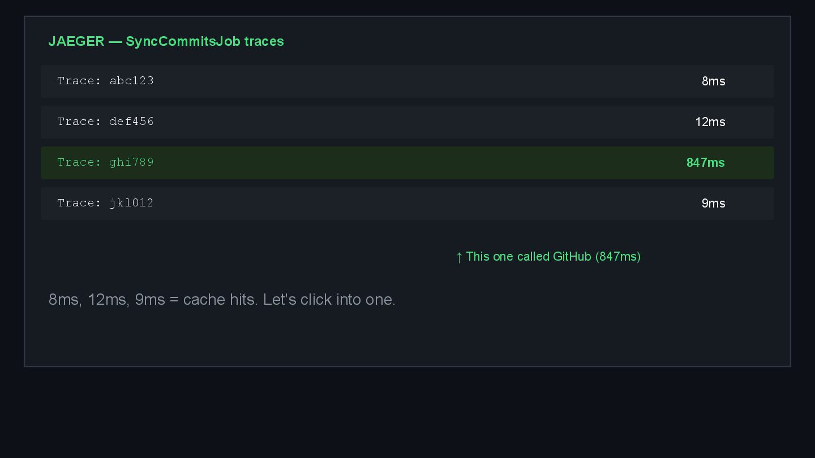Open the highlighted trace ghi789
815x458 pixels.
pyautogui.click(x=105, y=162)
